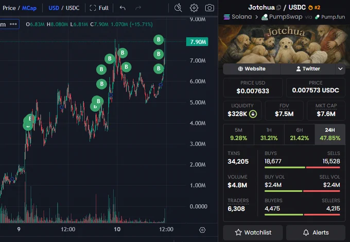The height and width of the screenshot is (242, 350).
Task: Click the buy vol versus sell vol bar
Action: pyautogui.click(x=302, y=191)
